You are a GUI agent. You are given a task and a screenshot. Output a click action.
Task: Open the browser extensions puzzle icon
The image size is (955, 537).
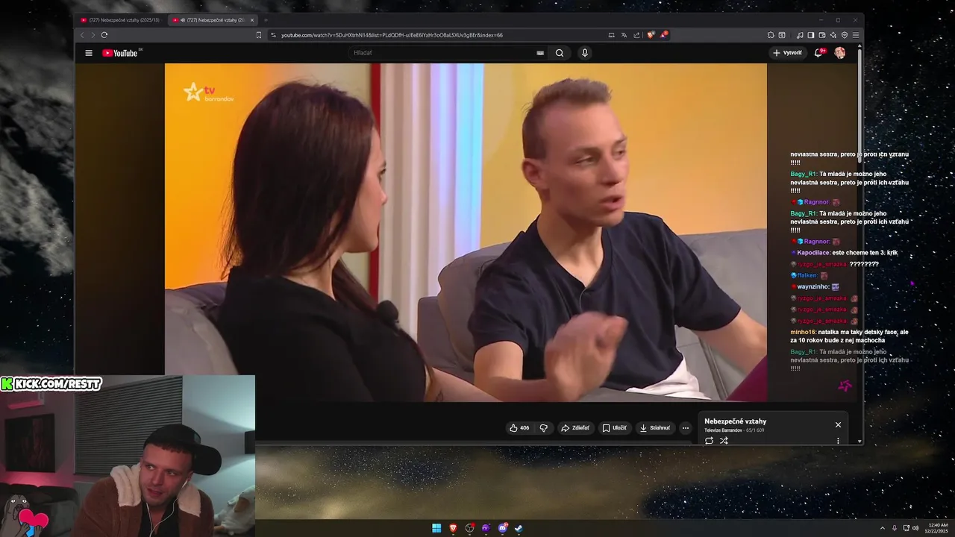click(771, 35)
